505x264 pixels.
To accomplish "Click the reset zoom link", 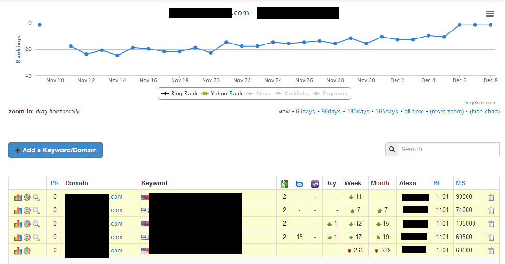I will pyautogui.click(x=447, y=111).
